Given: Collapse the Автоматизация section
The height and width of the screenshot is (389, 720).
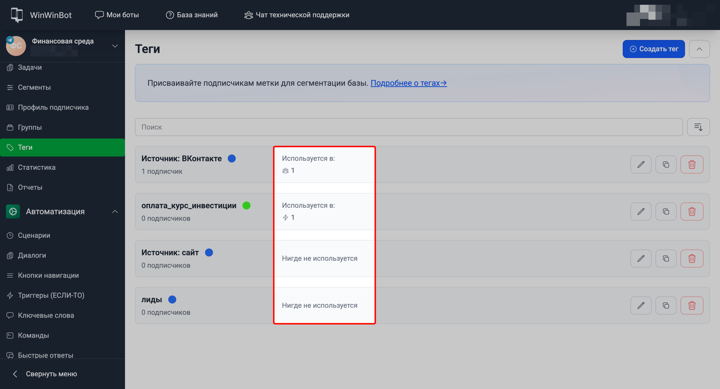Looking at the screenshot, I should (115, 211).
